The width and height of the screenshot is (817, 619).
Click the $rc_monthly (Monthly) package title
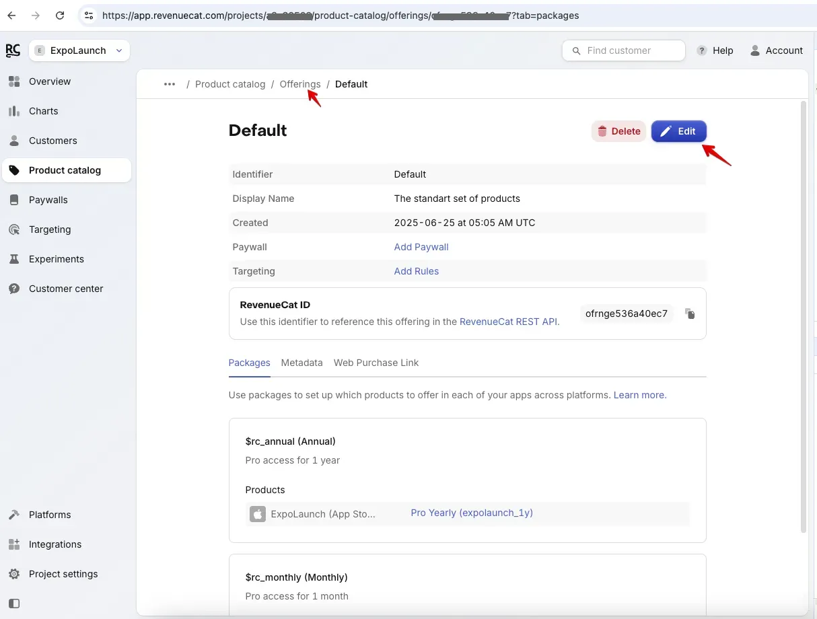(x=297, y=577)
